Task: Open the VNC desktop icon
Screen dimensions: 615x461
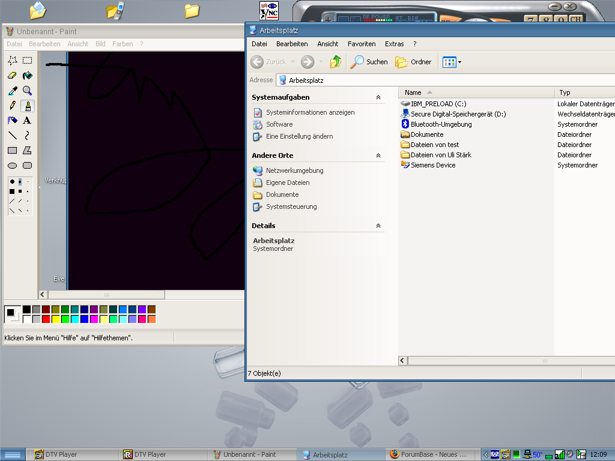Action: 269,11
